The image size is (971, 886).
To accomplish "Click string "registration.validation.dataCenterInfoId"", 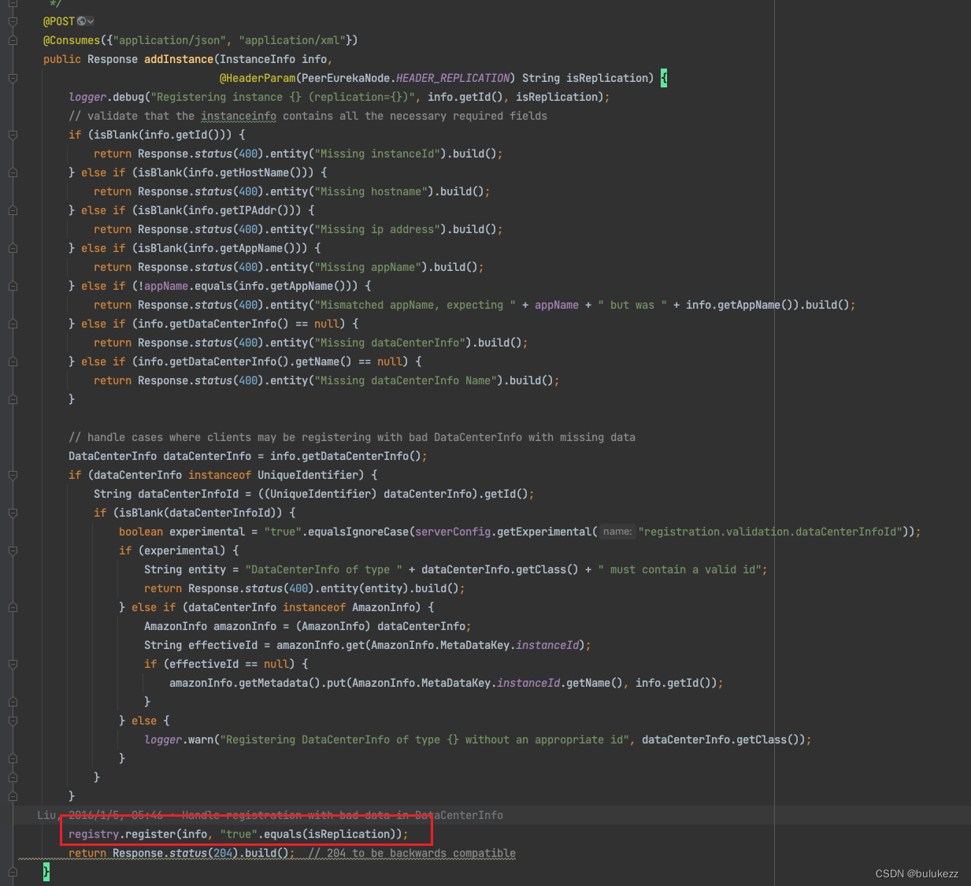I will coord(771,532).
